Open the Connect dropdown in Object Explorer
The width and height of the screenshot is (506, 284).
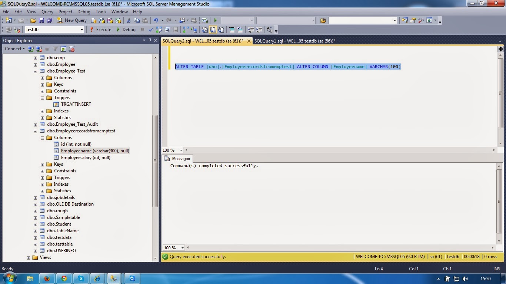pos(14,49)
